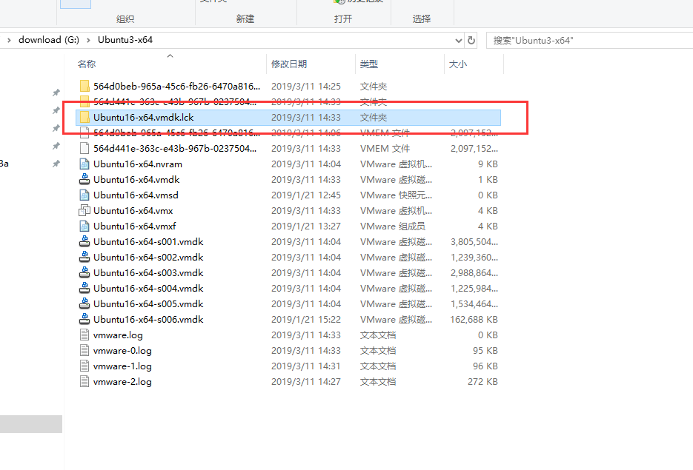Image resolution: width=693 pixels, height=470 pixels.
Task: Select the Ubuntu16-x64-s006.vmdk disk icon
Action: click(x=84, y=320)
